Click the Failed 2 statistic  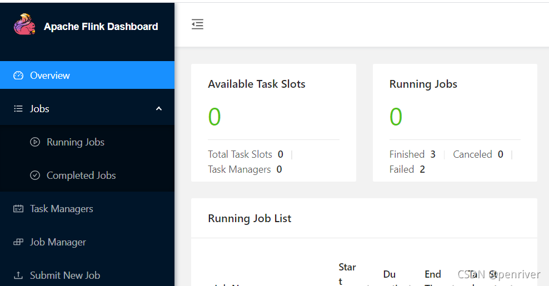[407, 169]
